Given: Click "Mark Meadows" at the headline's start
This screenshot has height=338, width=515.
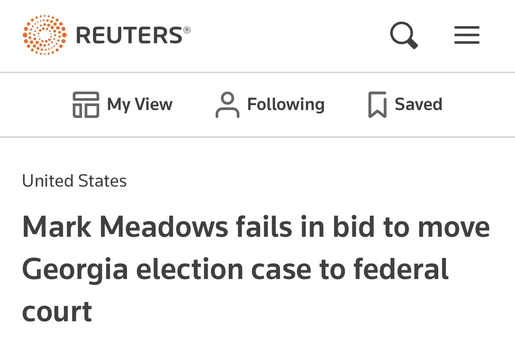Looking at the screenshot, I should click(x=125, y=227).
